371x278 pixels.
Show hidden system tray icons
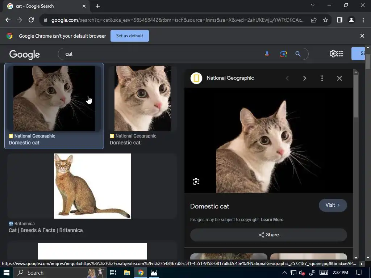point(285,273)
